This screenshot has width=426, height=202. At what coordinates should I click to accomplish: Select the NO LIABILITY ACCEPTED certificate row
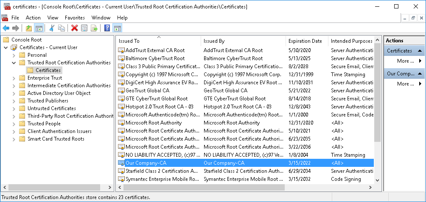[246, 155]
